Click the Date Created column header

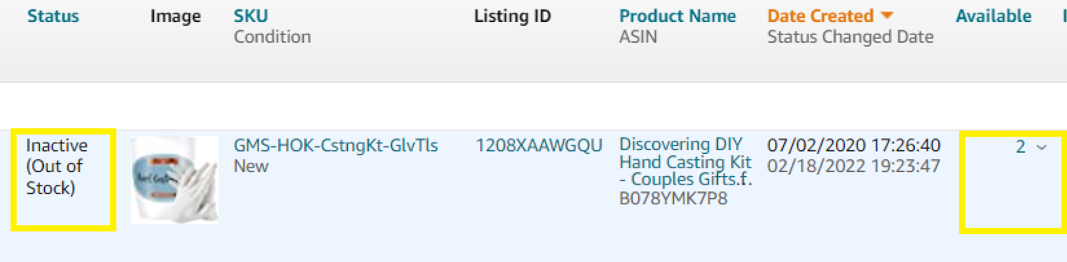[x=820, y=16]
